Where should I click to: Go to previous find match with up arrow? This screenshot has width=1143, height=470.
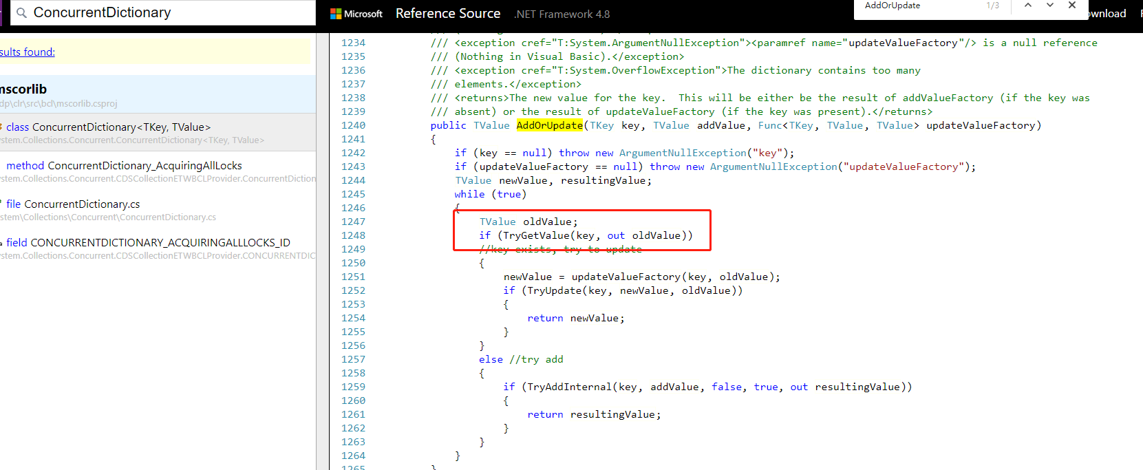[1028, 6]
